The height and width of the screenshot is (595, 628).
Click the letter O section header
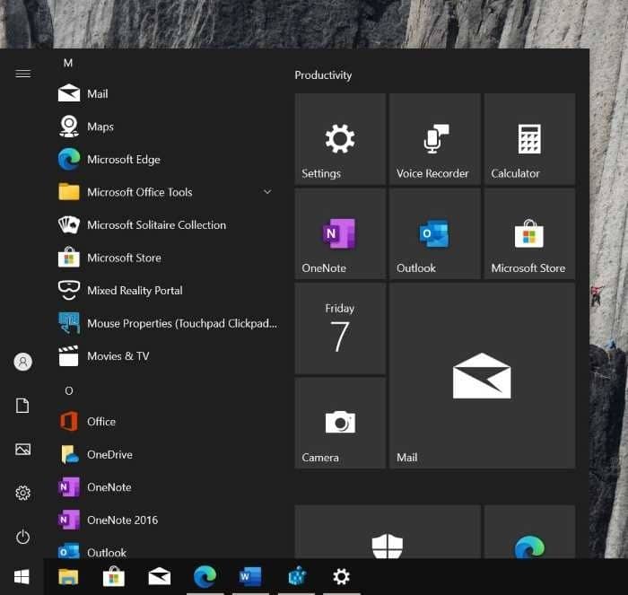pyautogui.click(x=69, y=390)
